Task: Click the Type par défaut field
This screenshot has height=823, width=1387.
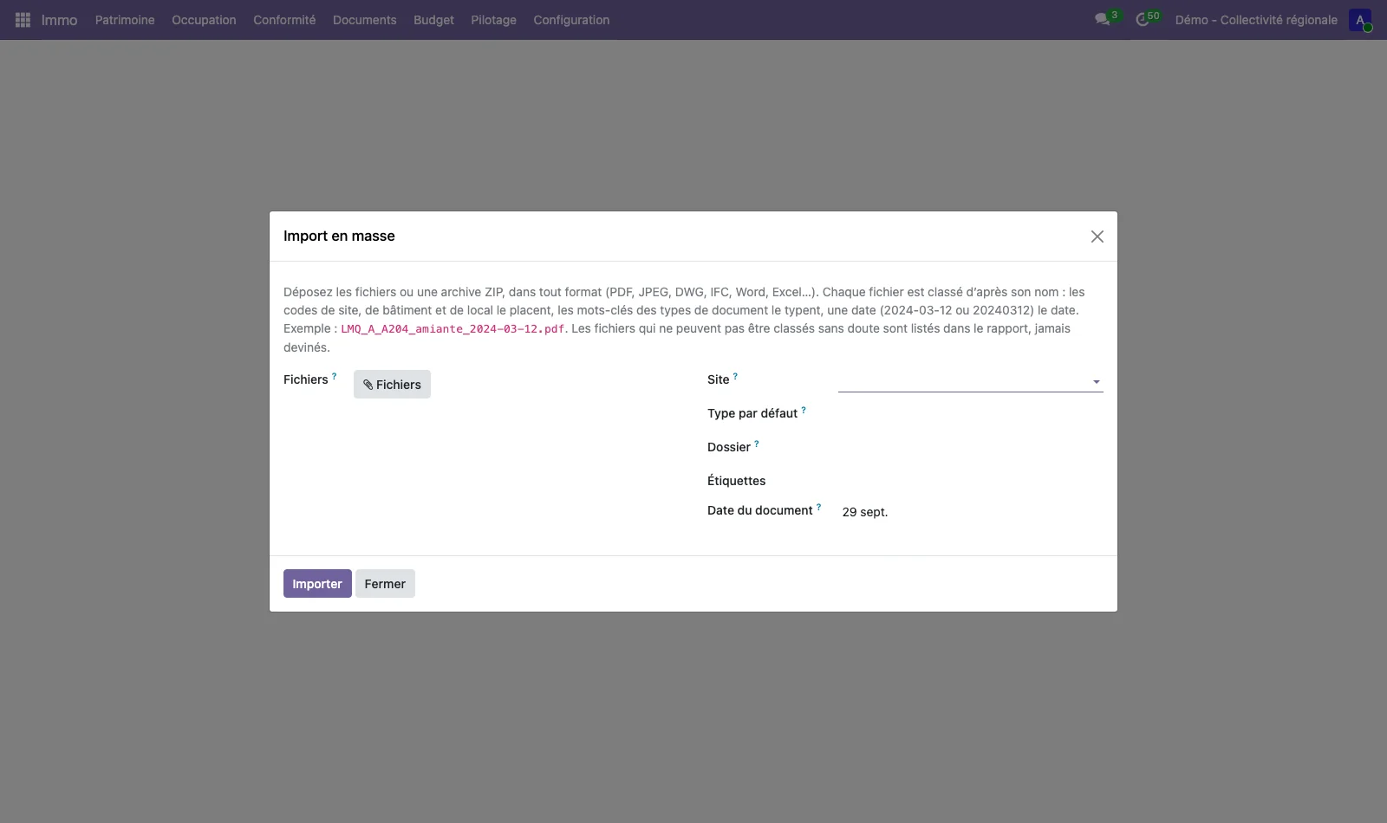Action: click(970, 414)
